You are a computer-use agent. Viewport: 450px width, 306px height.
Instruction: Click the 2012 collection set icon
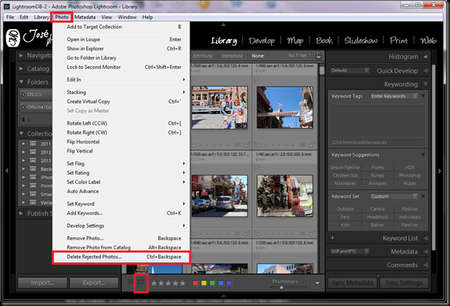point(33,152)
